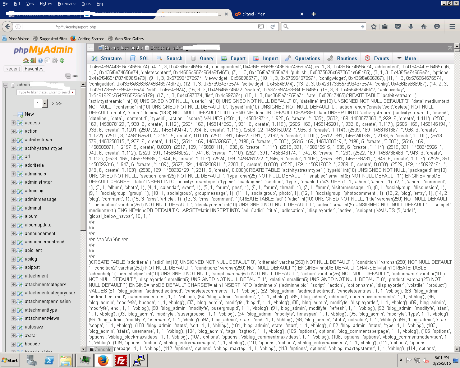Image resolution: width=460 pixels, height=368 pixels.
Task: Jump to last page of tables
Action: coord(59,104)
